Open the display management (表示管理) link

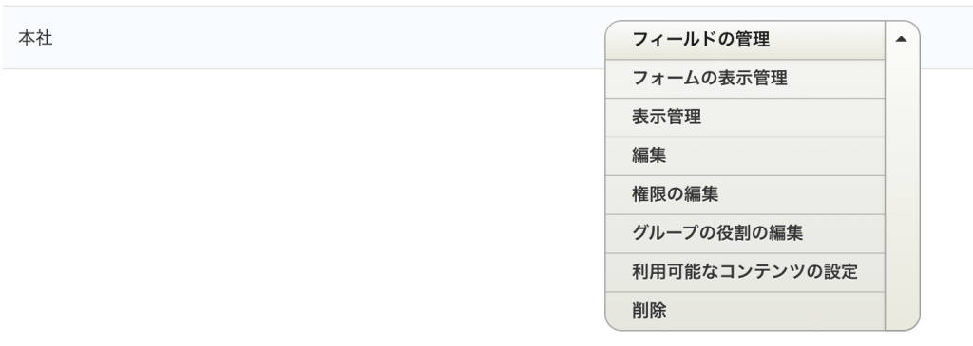(666, 117)
